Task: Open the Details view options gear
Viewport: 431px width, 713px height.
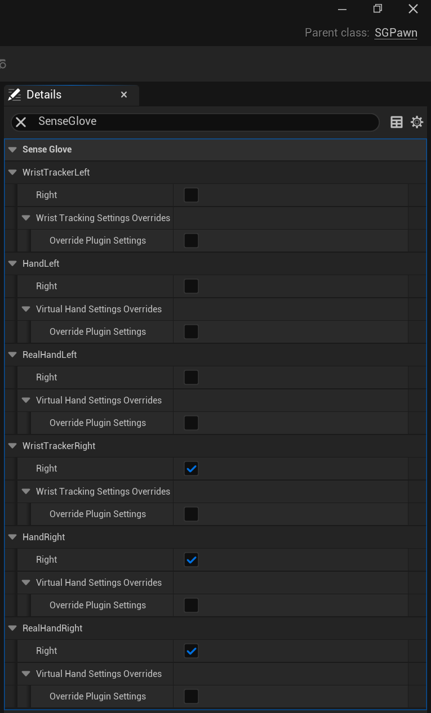Action: coord(417,122)
